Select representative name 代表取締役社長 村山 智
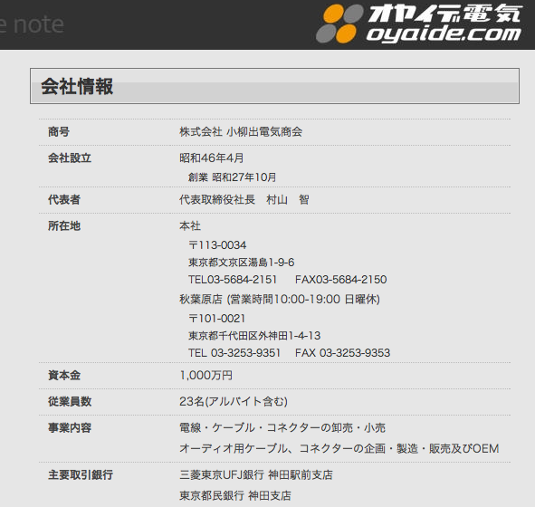 tap(244, 199)
